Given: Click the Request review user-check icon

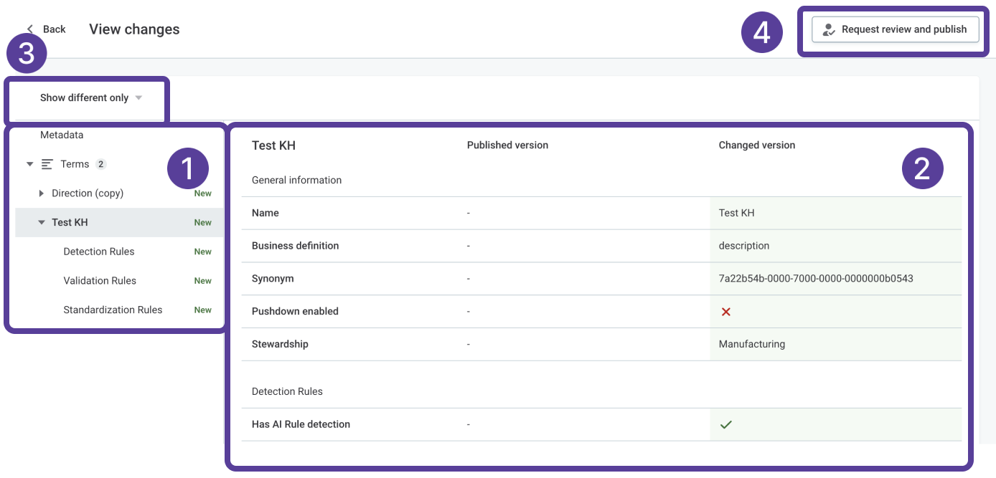Looking at the screenshot, I should pyautogui.click(x=829, y=30).
